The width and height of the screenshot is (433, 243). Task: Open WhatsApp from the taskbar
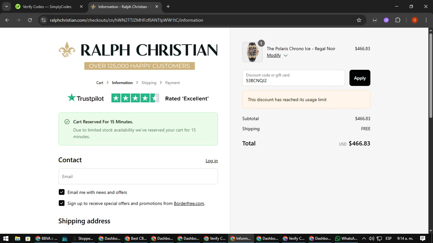346,238
